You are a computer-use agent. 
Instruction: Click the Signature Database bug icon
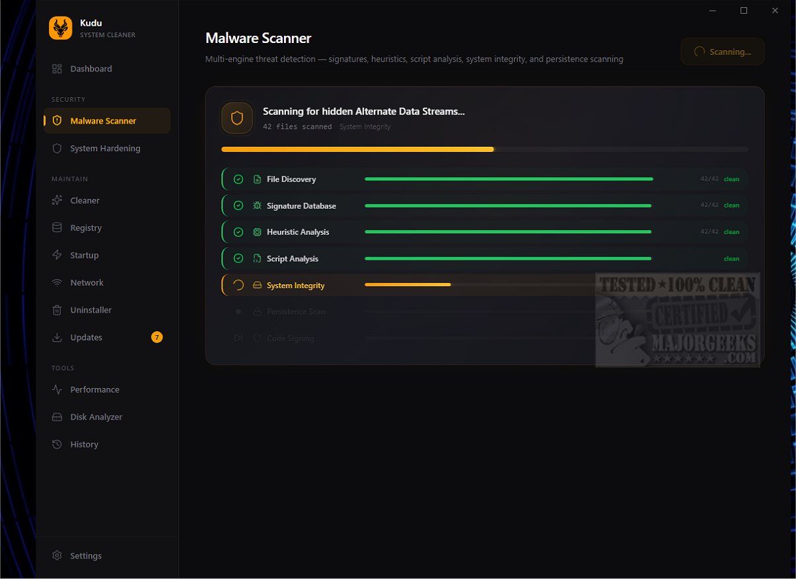pos(257,206)
